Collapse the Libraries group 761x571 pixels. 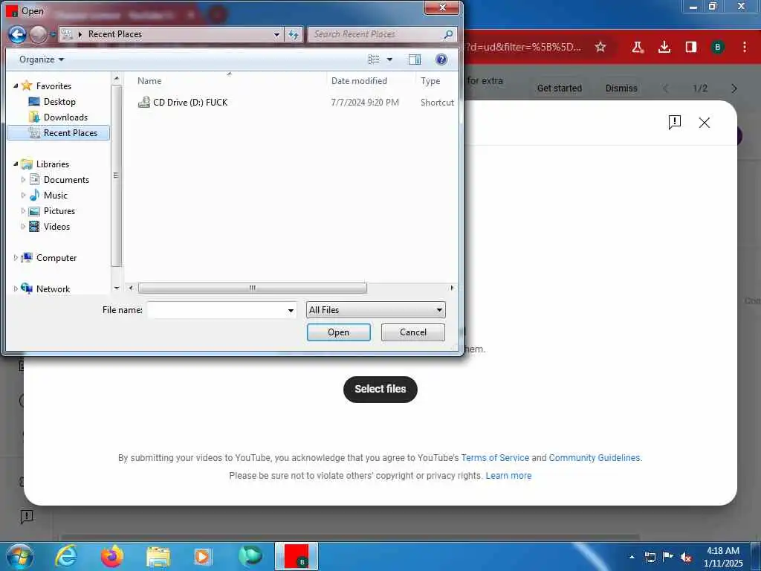click(x=16, y=164)
